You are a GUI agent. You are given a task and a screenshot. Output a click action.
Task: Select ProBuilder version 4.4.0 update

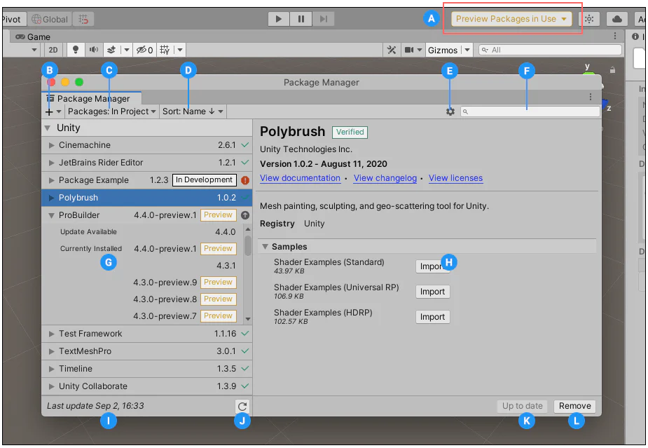(x=143, y=231)
